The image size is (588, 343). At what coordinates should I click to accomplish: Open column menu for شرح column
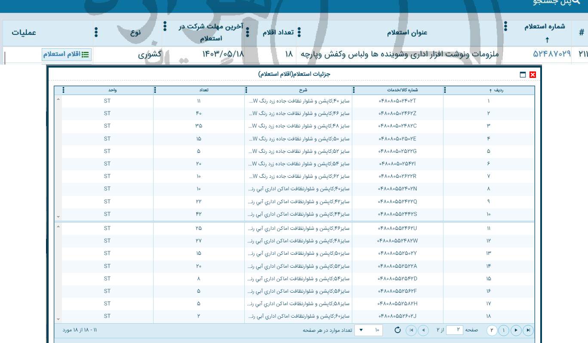click(246, 90)
